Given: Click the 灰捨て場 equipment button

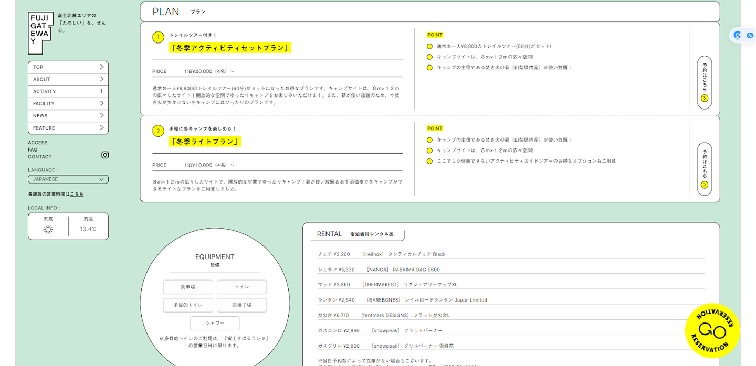Looking at the screenshot, I should coord(242,305).
